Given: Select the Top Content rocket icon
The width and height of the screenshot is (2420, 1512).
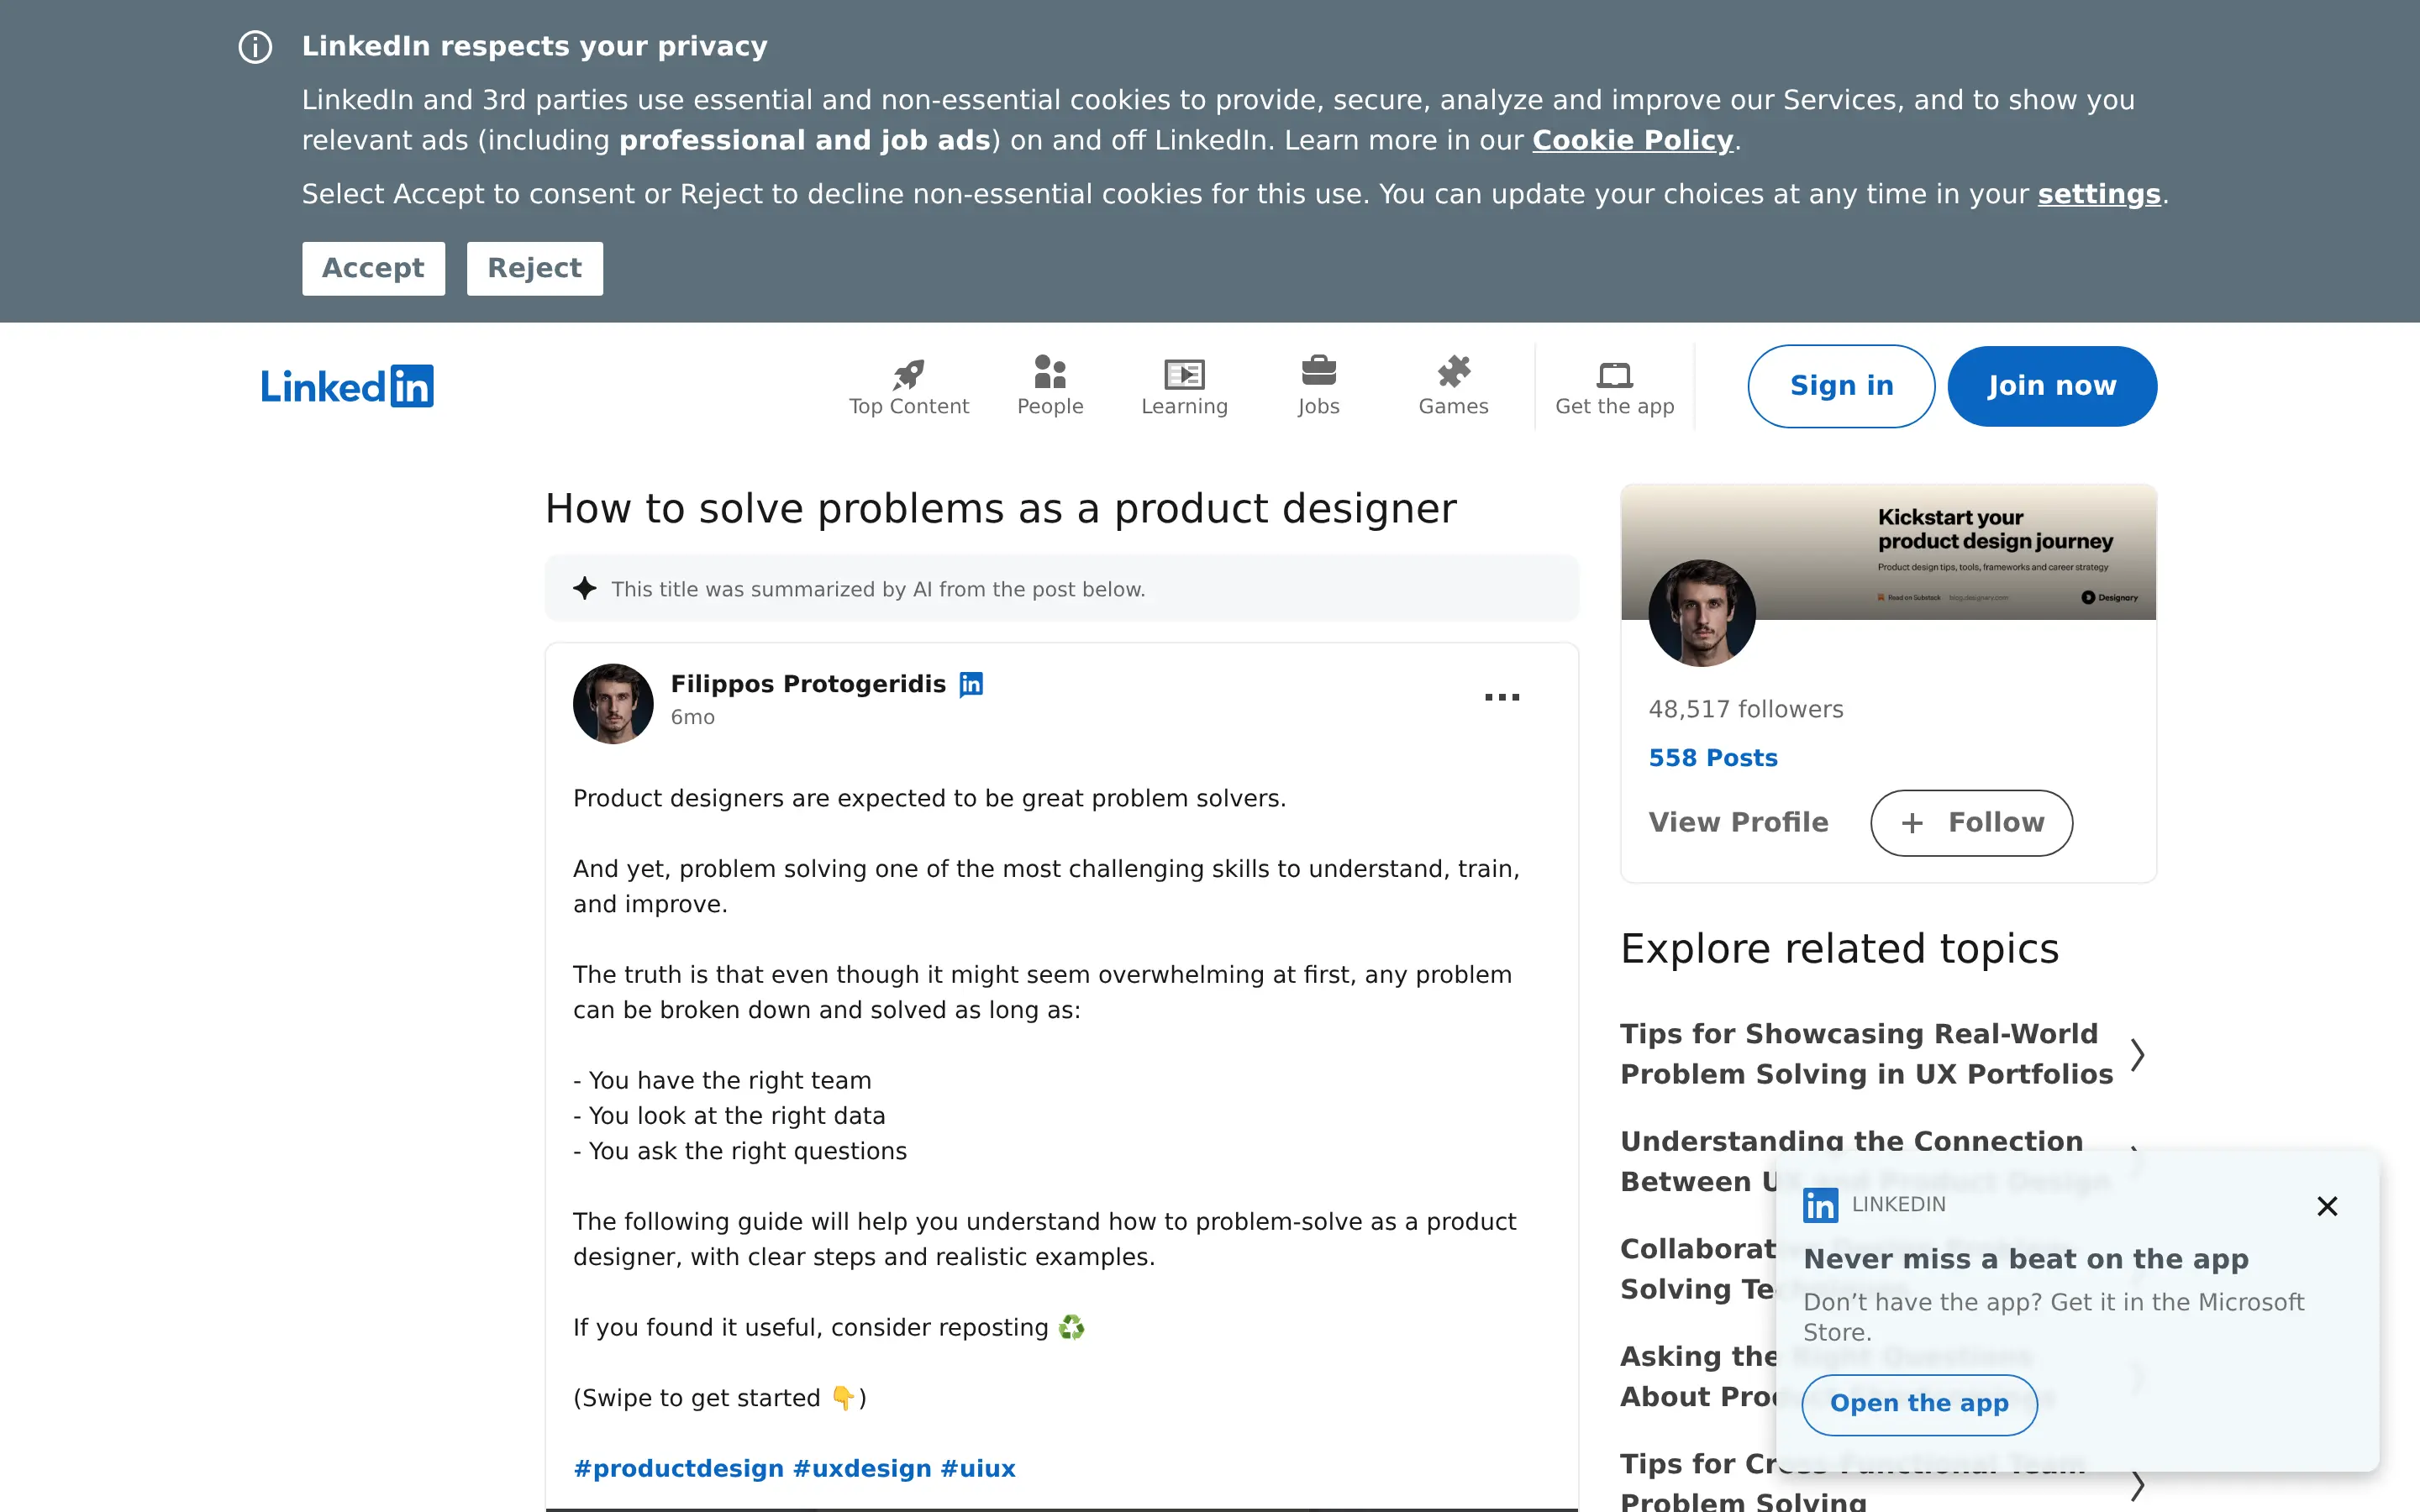Looking at the screenshot, I should (x=908, y=373).
